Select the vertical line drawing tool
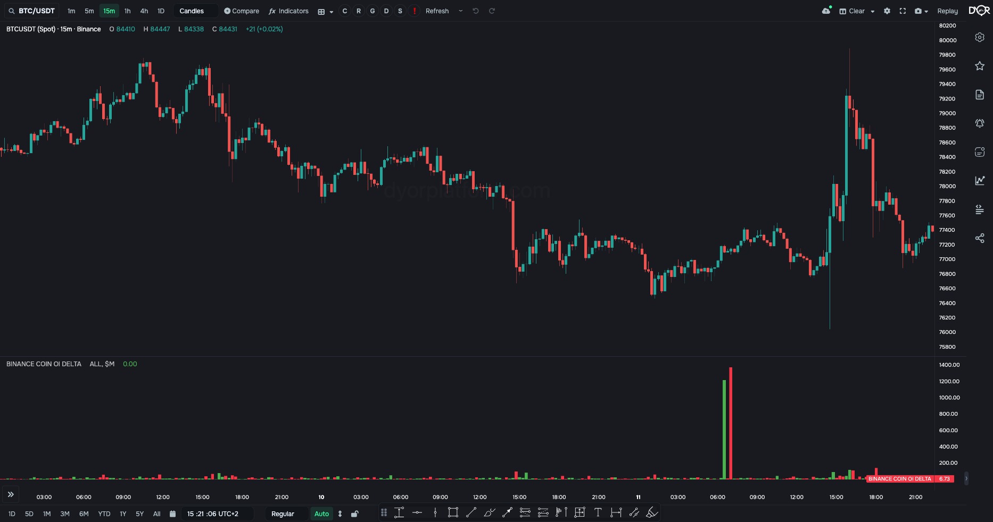Screen dimensions: 993x522 (x=435, y=512)
